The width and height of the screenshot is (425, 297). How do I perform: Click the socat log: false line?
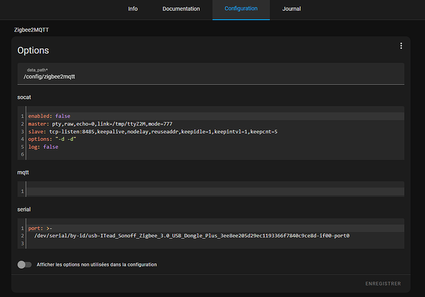[216, 147]
